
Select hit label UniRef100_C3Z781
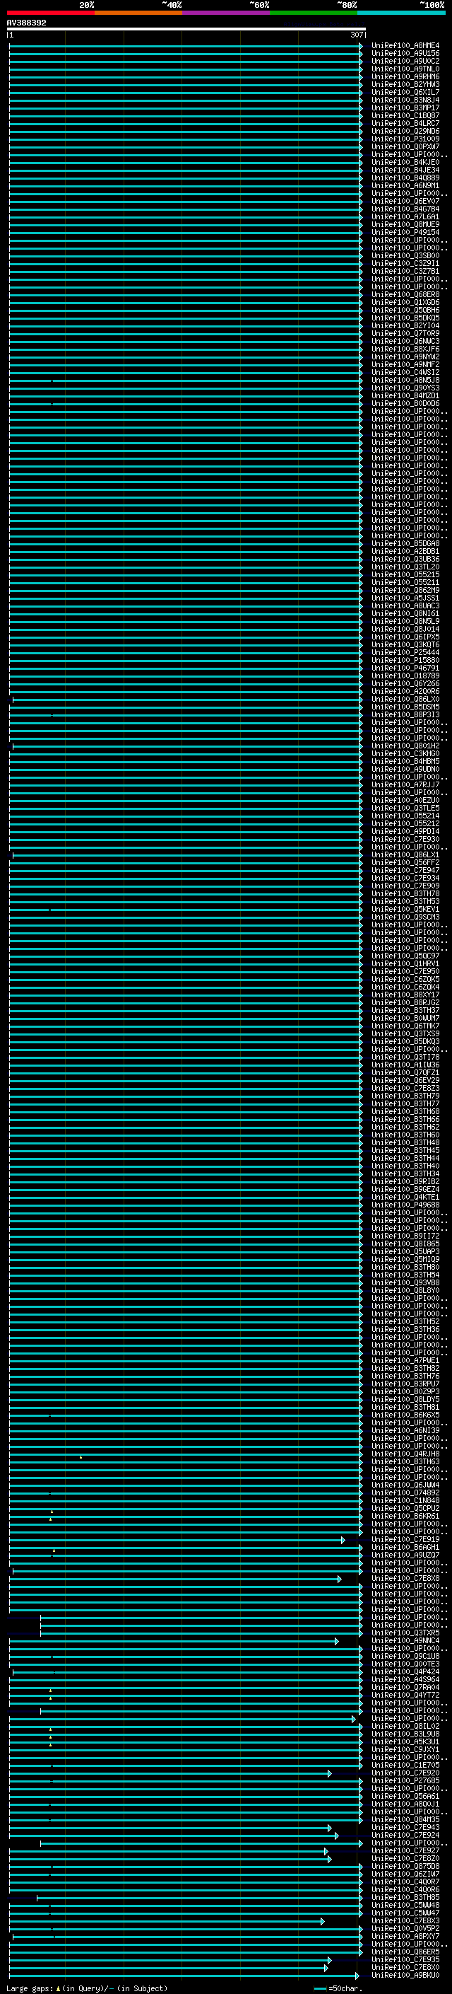click(405, 271)
